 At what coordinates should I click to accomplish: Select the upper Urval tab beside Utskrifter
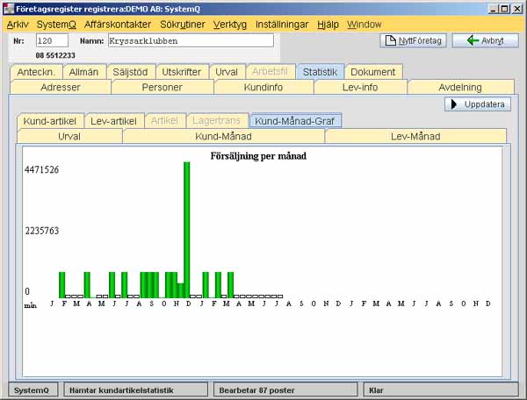[227, 72]
